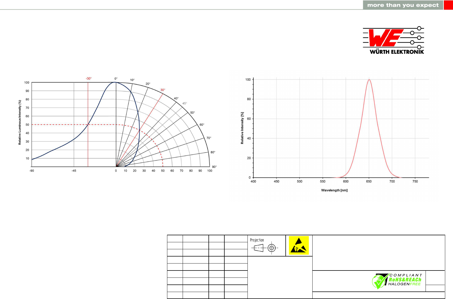Click the red square beside the banner

[448, 5]
